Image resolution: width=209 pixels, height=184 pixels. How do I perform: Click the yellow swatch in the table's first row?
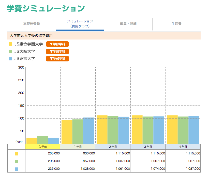pos(16,154)
